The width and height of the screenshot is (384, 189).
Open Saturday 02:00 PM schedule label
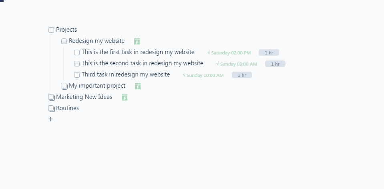point(229,53)
